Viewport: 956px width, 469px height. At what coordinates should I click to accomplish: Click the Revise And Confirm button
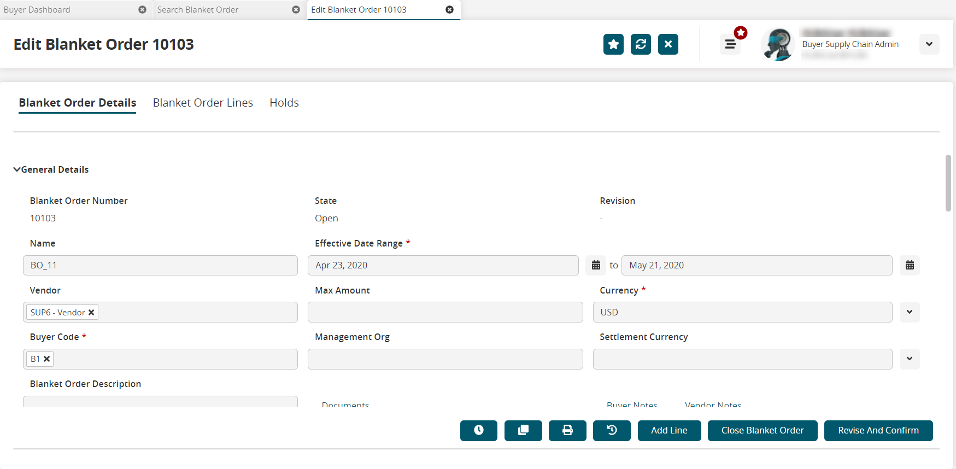point(878,430)
